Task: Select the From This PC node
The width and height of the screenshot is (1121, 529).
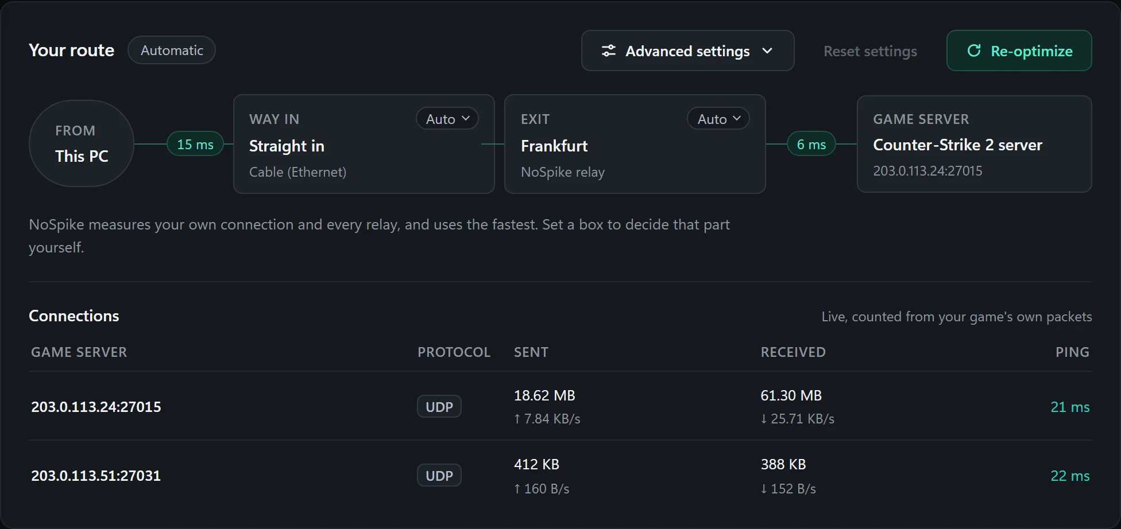Action: 82,143
